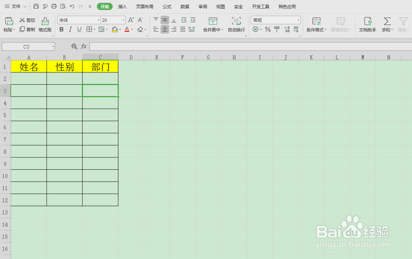Toggle Bold formatting
The width and height of the screenshot is (412, 259).
[x=61, y=29]
